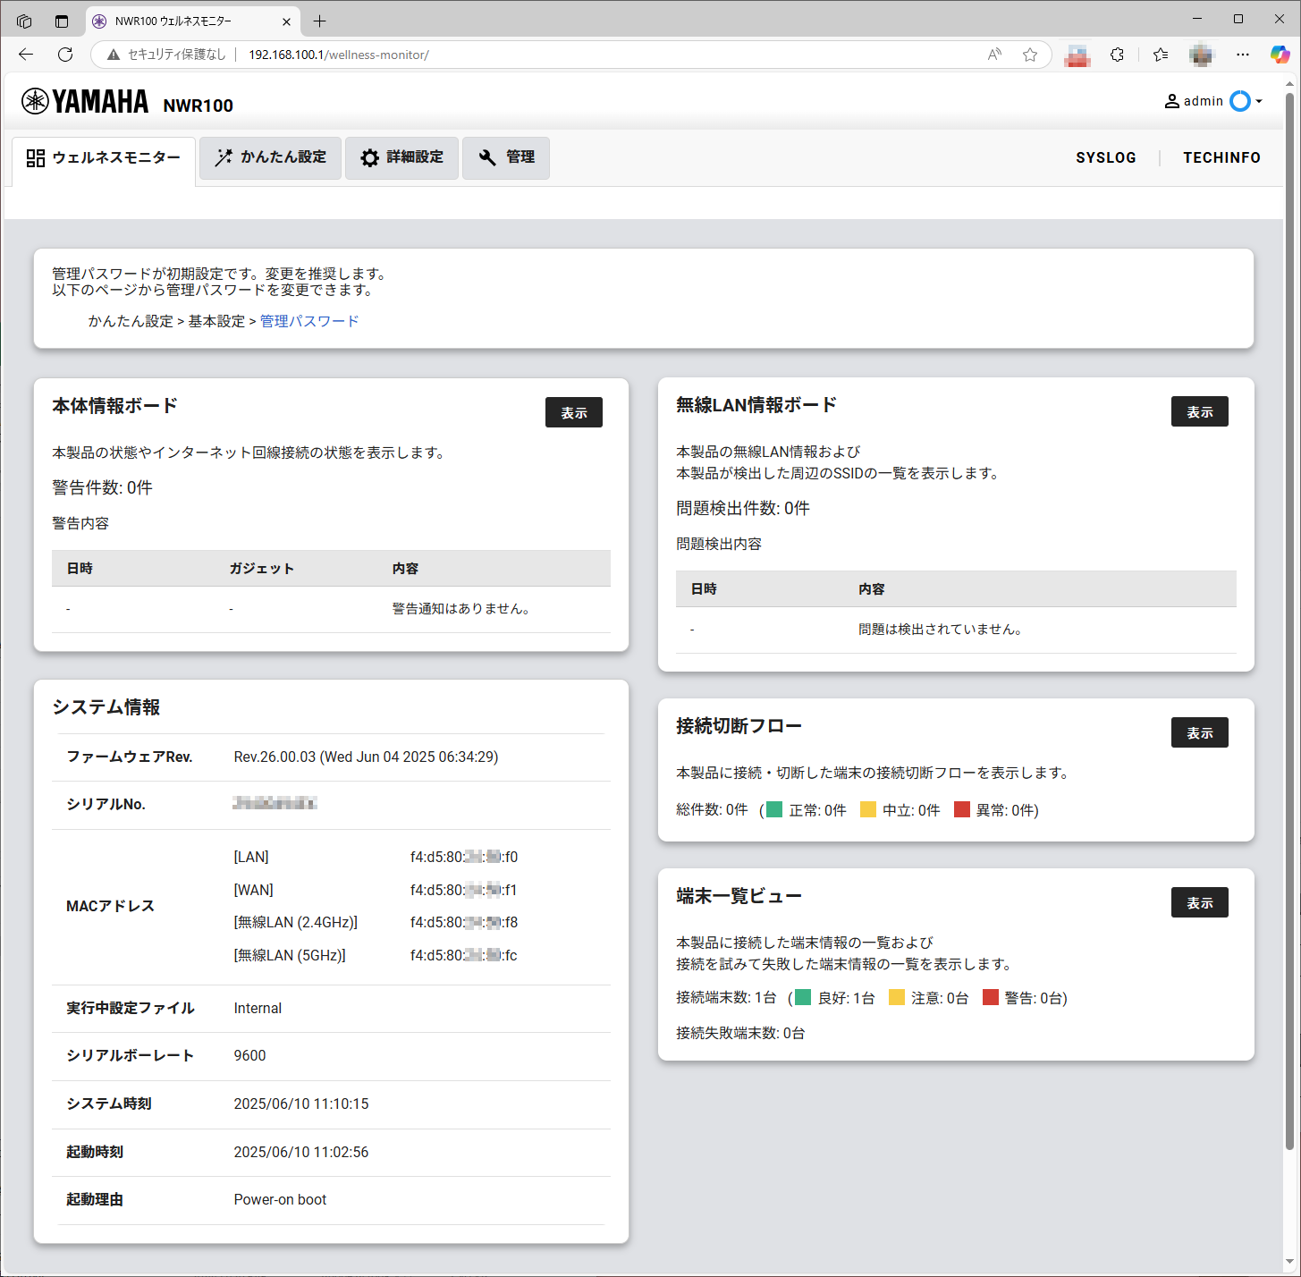Click the read aloud icon in address bar
The width and height of the screenshot is (1301, 1277).
pos(994,55)
